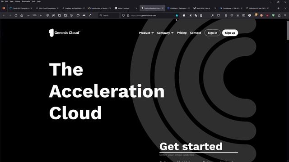Zoom out using the minus button
This screenshot has width=289, height=162.
coord(28,15)
